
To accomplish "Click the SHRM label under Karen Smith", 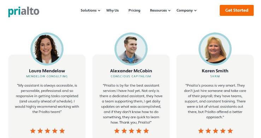I will (215, 76).
